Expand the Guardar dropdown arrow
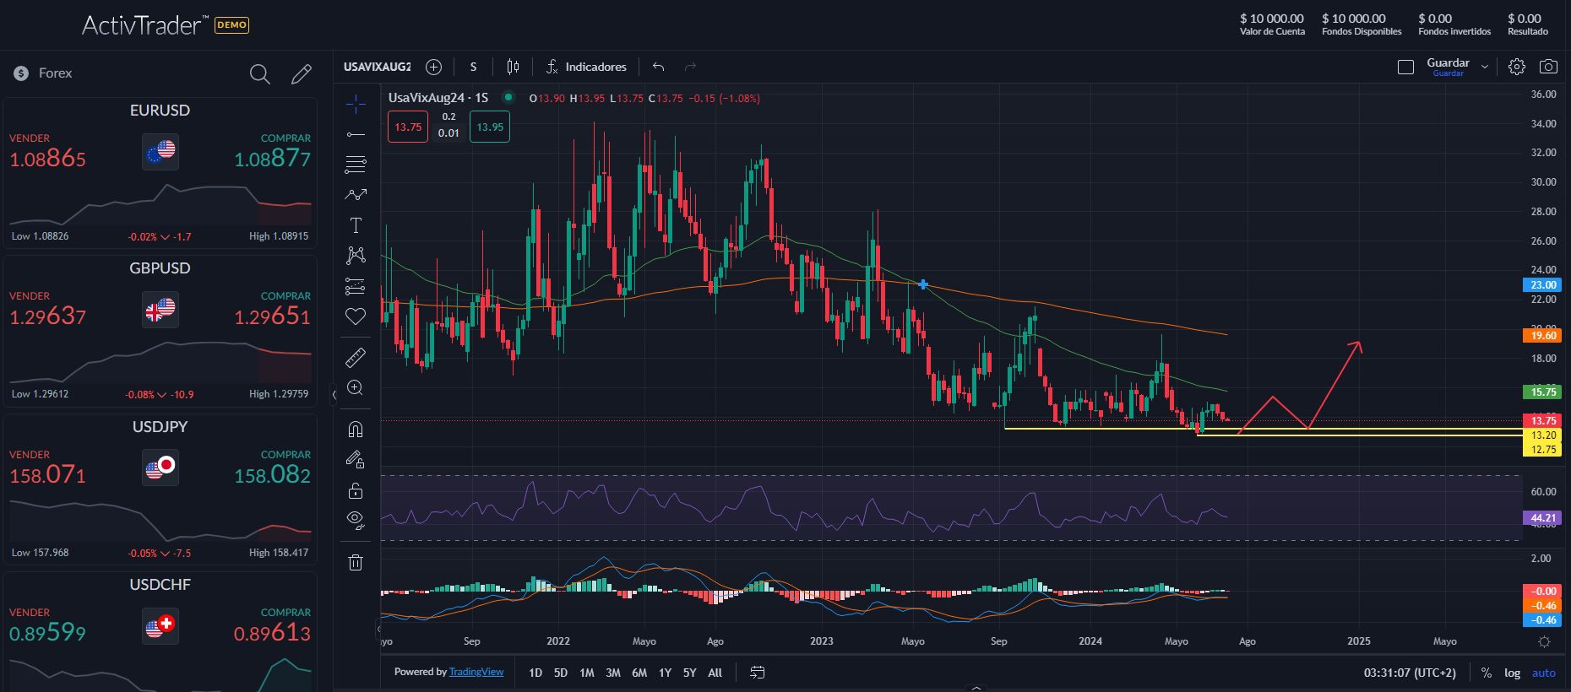Viewport: 1571px width, 692px height. click(x=1485, y=67)
